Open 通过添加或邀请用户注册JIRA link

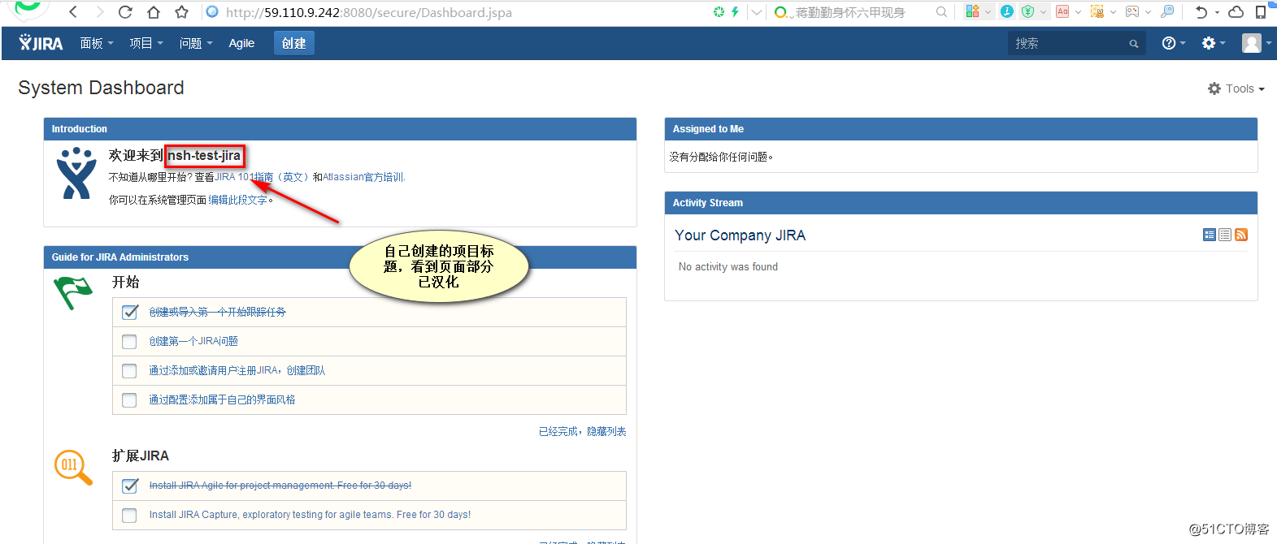click(x=237, y=370)
